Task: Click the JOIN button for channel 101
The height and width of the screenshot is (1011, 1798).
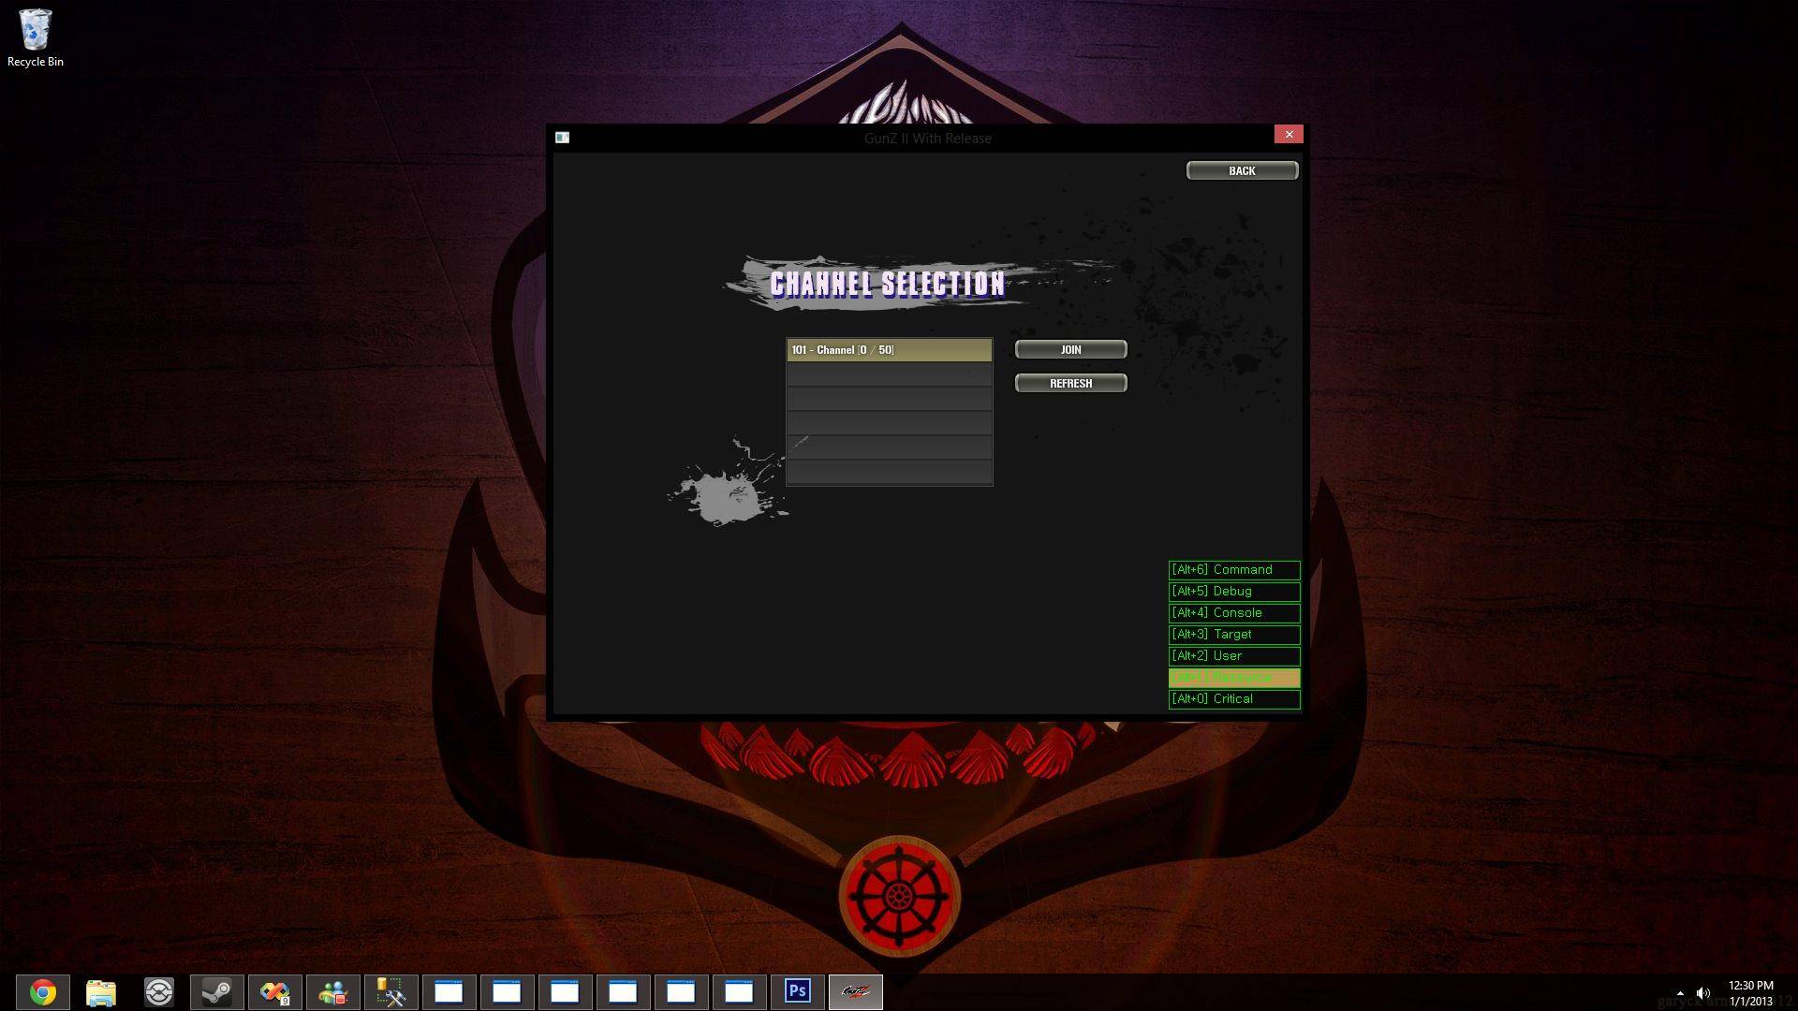Action: coord(1070,349)
